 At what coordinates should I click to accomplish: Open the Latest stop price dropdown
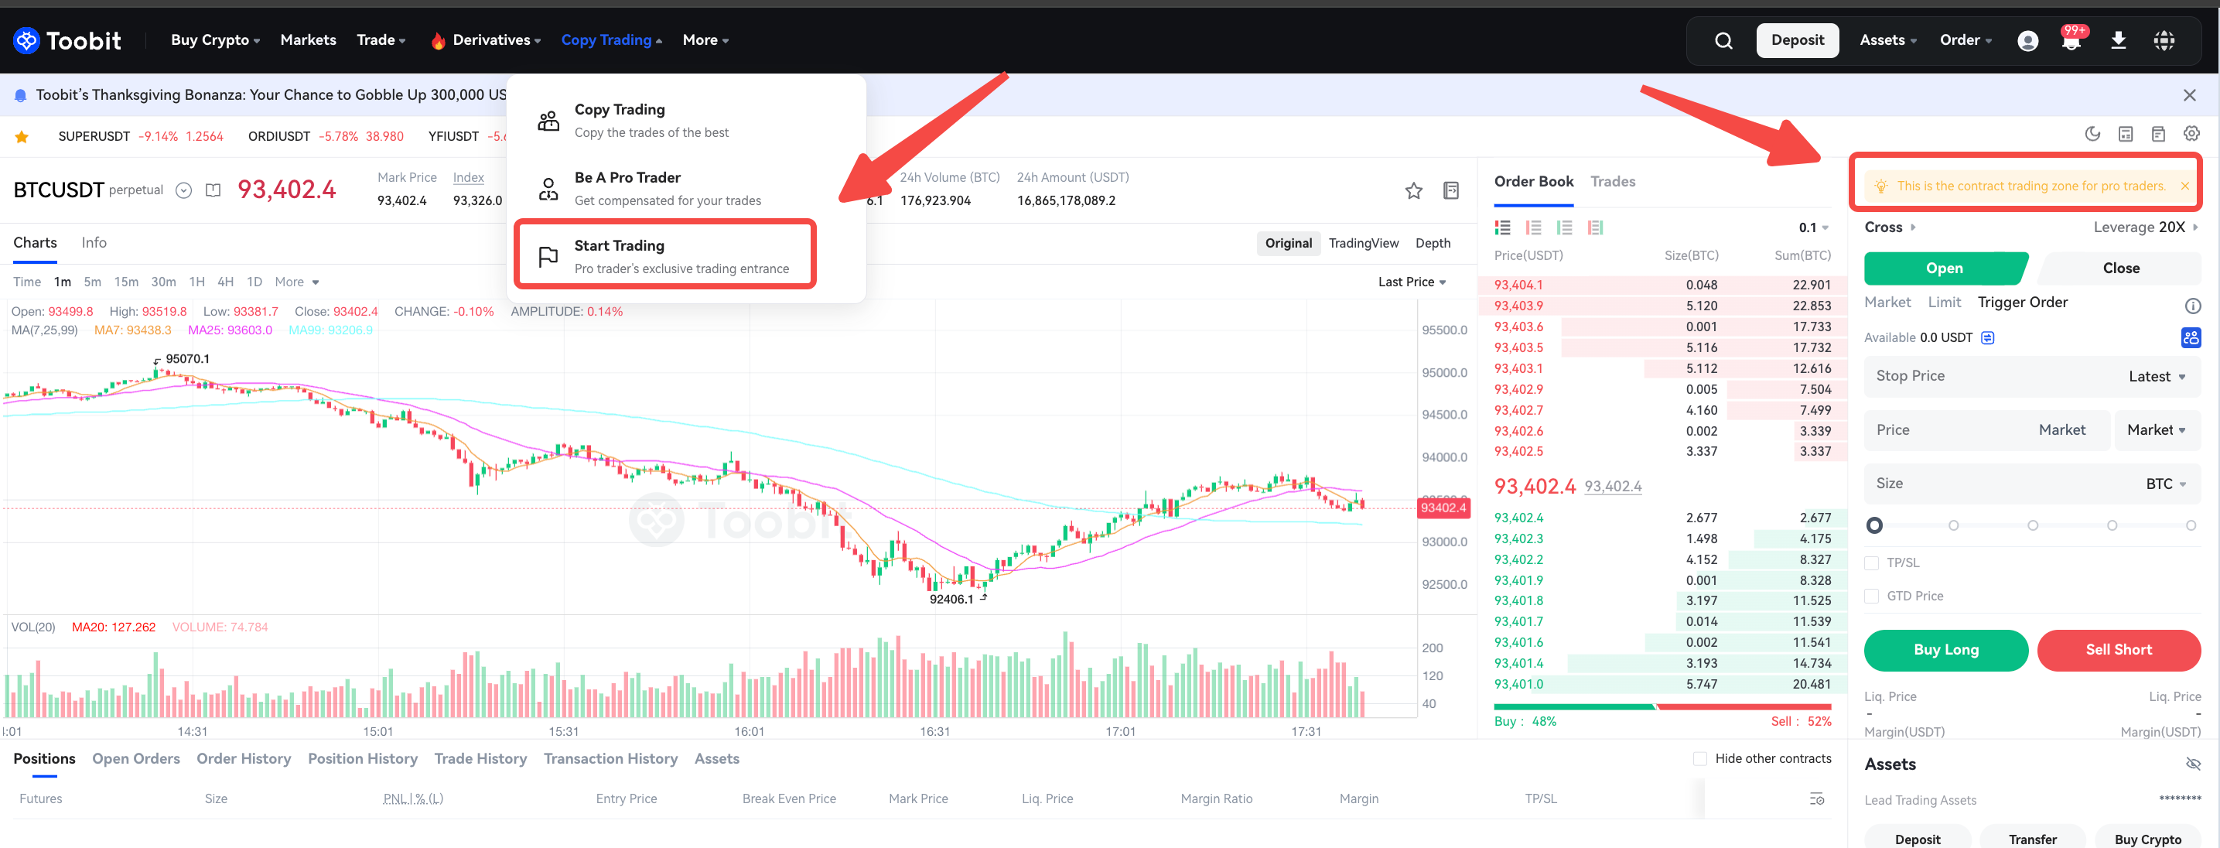(x=2157, y=377)
